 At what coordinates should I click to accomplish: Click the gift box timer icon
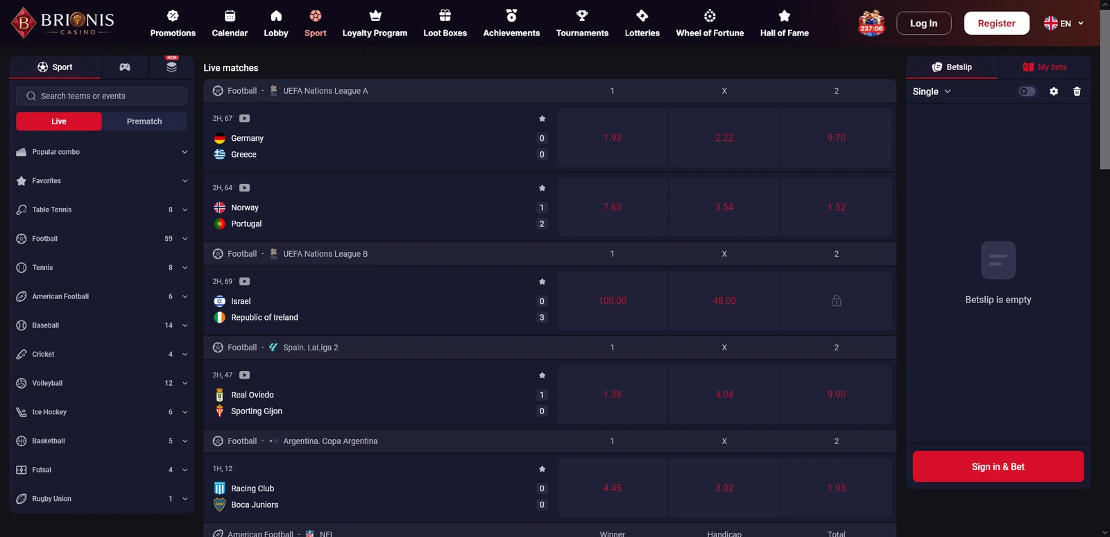coord(871,23)
